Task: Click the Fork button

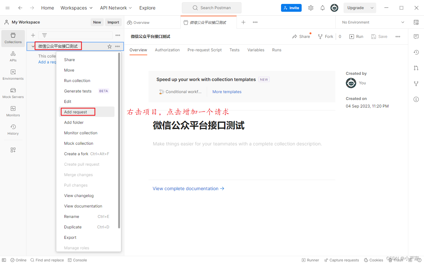Action: 326,37
